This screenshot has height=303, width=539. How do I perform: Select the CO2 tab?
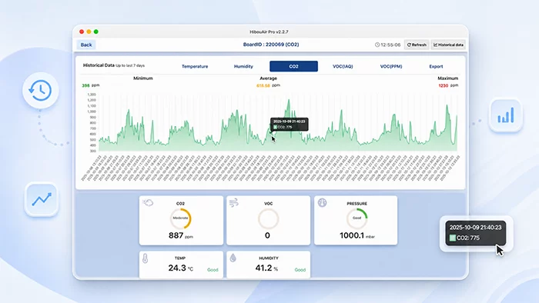coord(293,66)
